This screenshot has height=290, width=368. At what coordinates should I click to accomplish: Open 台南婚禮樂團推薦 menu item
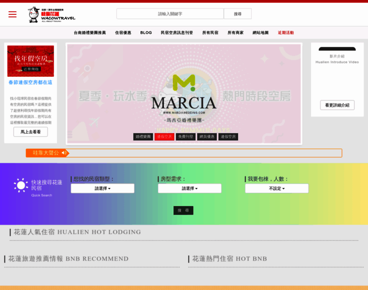(90, 33)
